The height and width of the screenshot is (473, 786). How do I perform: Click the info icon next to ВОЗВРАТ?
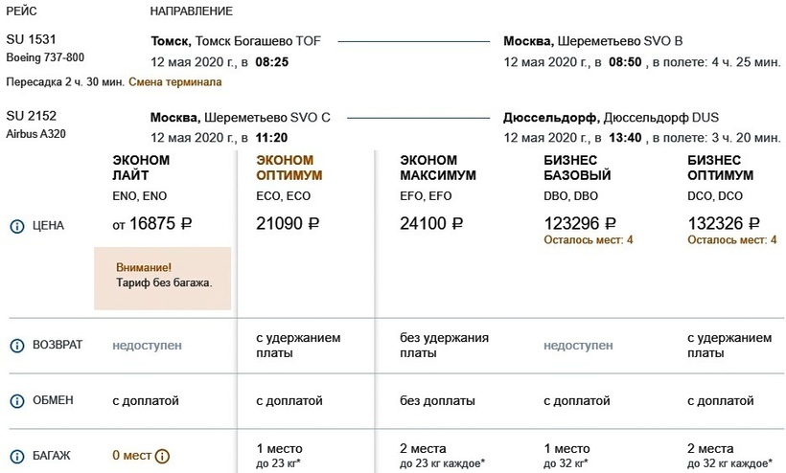[x=16, y=345]
